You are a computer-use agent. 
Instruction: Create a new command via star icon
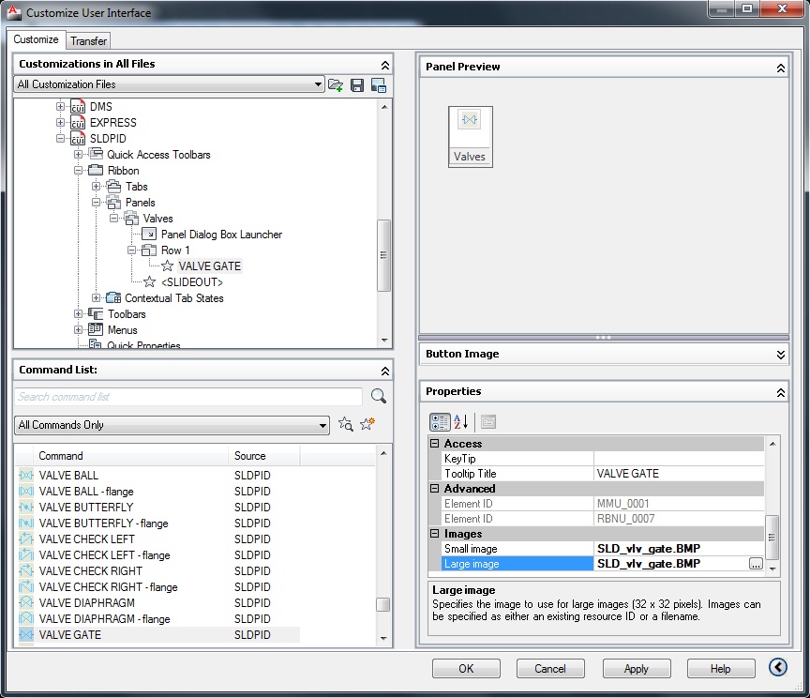(x=366, y=424)
